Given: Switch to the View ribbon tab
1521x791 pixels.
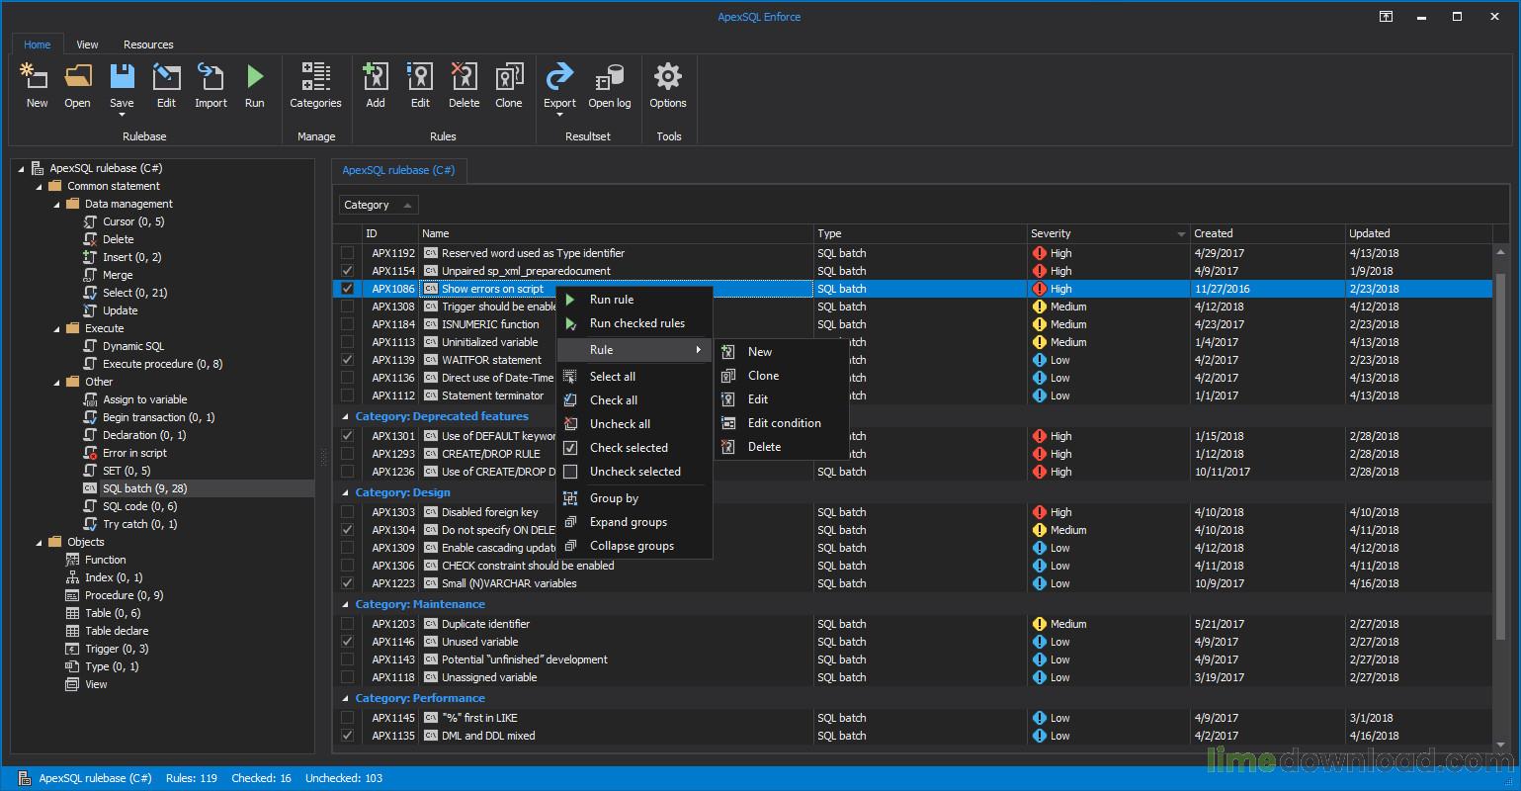Looking at the screenshot, I should pos(88,44).
